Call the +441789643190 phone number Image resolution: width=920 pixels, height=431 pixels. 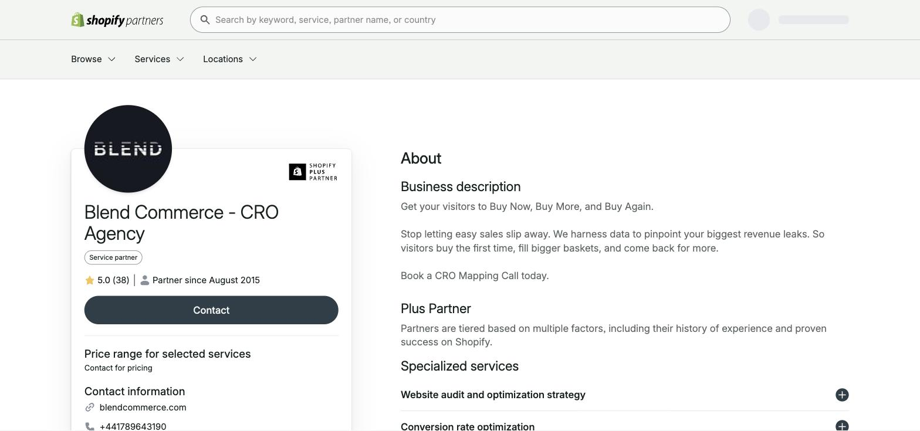coord(133,426)
